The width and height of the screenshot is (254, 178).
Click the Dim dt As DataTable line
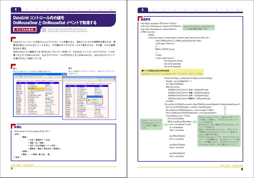point(173,64)
